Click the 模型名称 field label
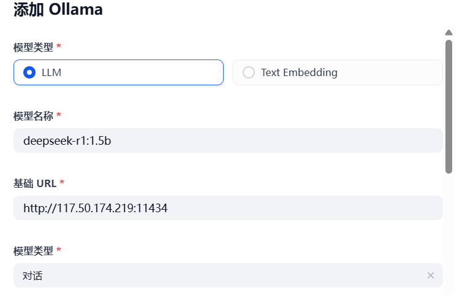Screen dimensions: 473x295 [33, 115]
